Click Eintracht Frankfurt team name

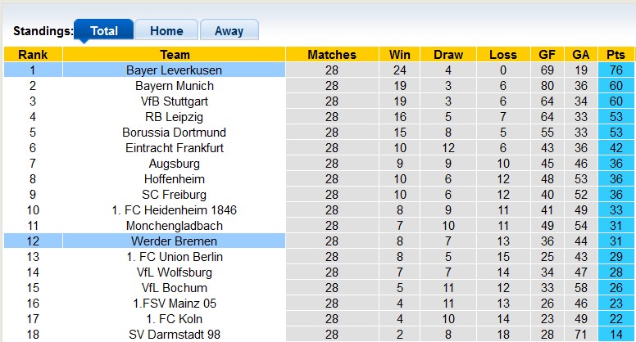click(x=174, y=148)
